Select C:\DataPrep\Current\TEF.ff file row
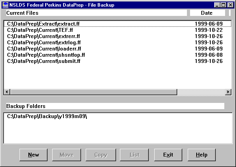Viewport: 236px width, 167px height. [x=118, y=30]
